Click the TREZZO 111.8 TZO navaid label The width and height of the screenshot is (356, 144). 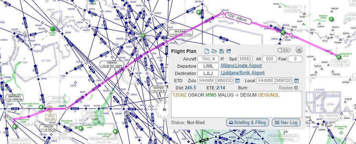pos(48,128)
